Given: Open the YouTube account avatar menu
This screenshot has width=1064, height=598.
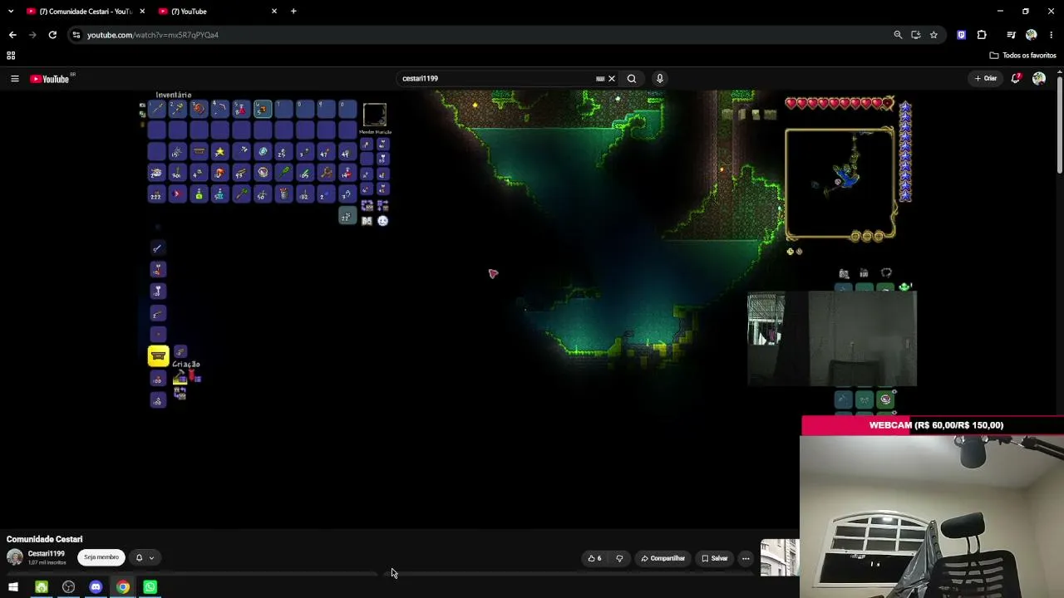Looking at the screenshot, I should pos(1039,79).
